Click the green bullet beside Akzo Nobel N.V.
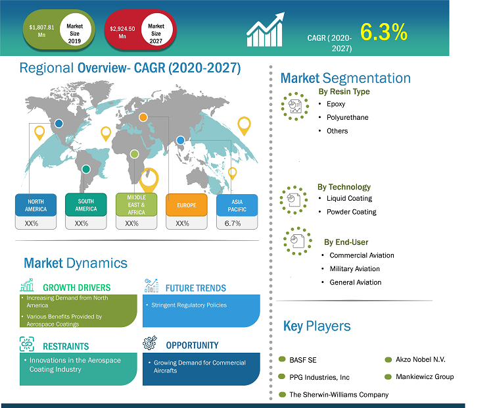493x408 pixels. tap(388, 359)
